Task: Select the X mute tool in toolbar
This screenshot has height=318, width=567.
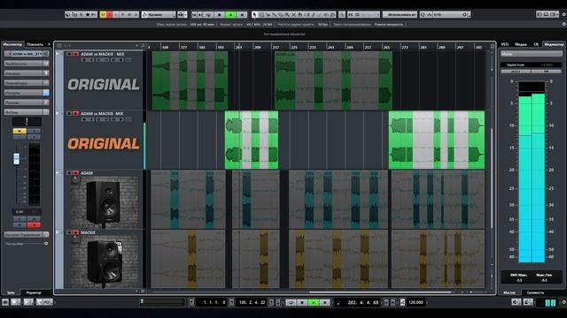Action: (x=293, y=15)
